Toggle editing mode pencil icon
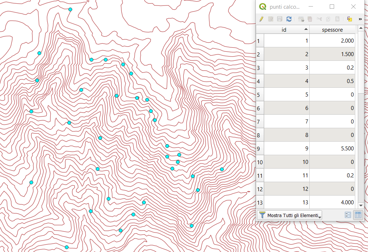The height and width of the screenshot is (252, 368). [261, 19]
